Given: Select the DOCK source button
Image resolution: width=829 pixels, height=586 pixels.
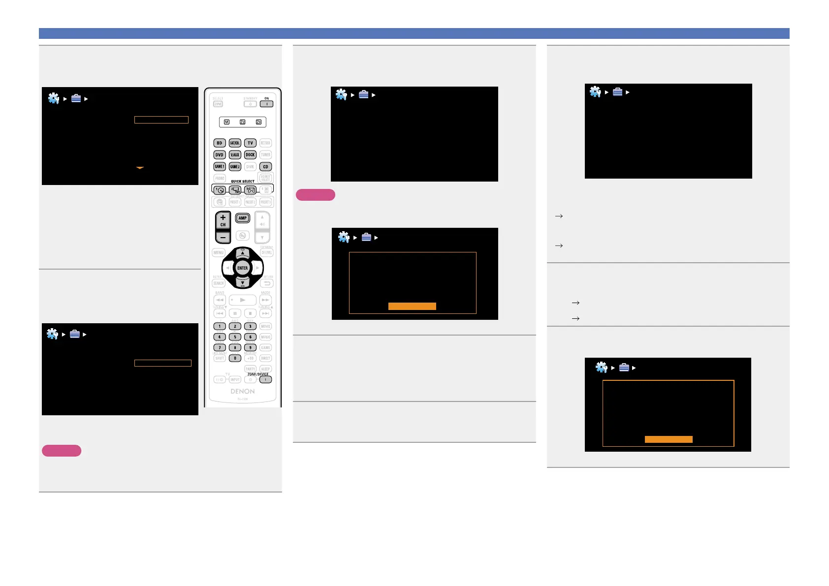Looking at the screenshot, I should (x=250, y=154).
